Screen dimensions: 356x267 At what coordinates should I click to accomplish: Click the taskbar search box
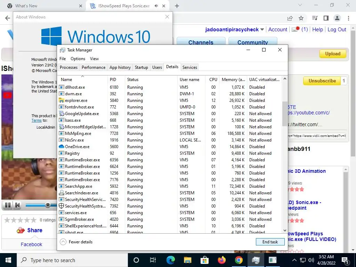click(72, 260)
